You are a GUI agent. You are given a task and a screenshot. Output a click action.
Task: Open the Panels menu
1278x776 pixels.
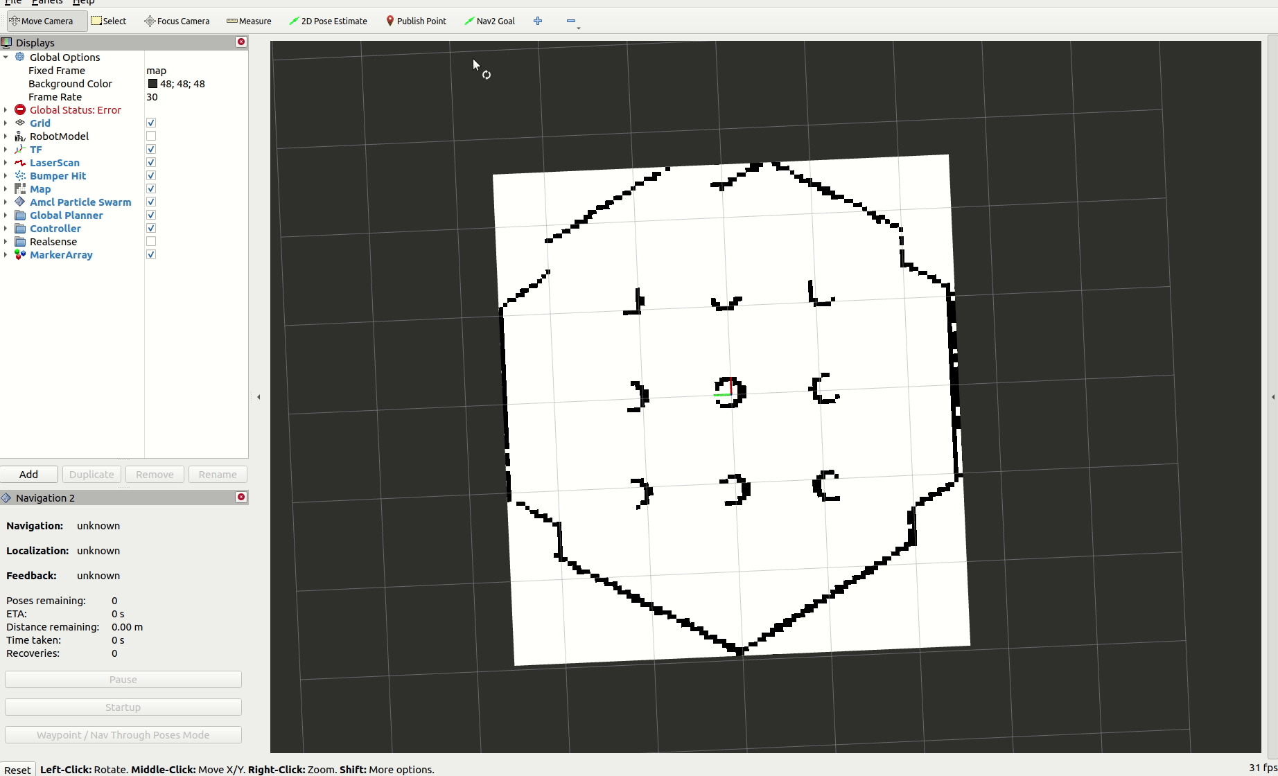pos(47,2)
